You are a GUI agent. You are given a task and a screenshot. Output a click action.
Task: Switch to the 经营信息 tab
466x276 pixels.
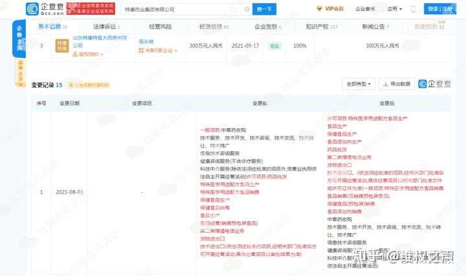pos(214,27)
